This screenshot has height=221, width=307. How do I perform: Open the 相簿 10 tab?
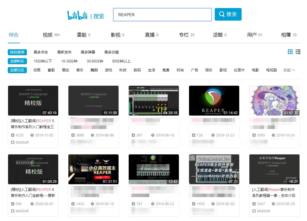point(289,35)
